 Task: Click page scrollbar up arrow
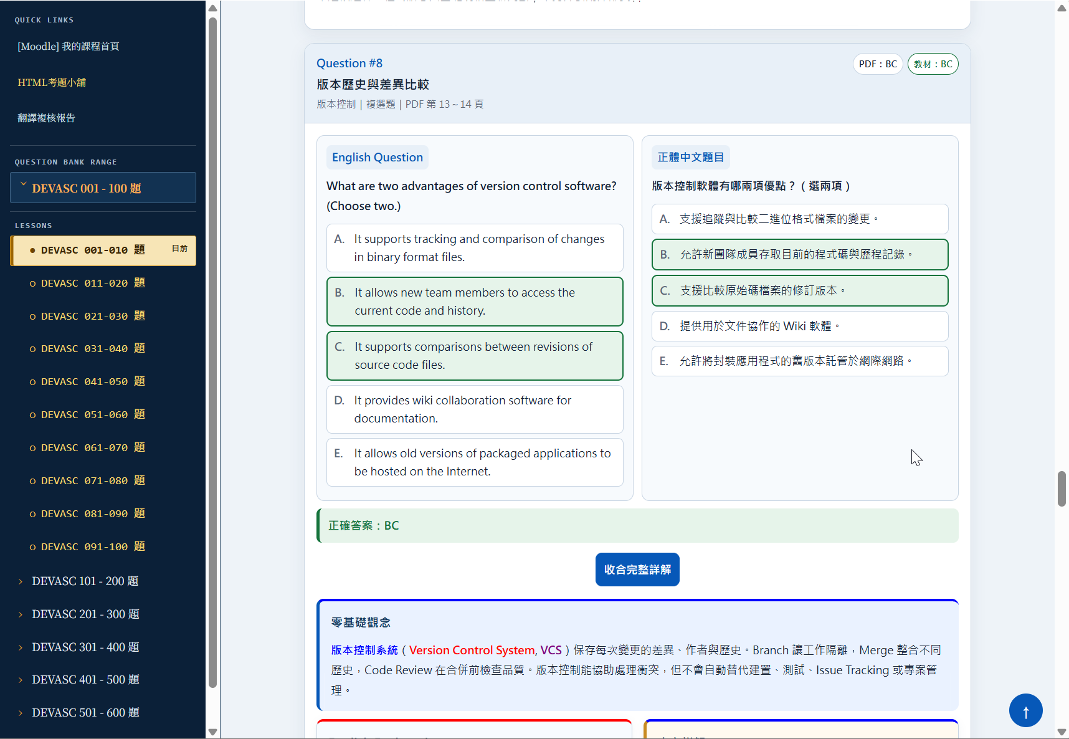tap(1062, 8)
